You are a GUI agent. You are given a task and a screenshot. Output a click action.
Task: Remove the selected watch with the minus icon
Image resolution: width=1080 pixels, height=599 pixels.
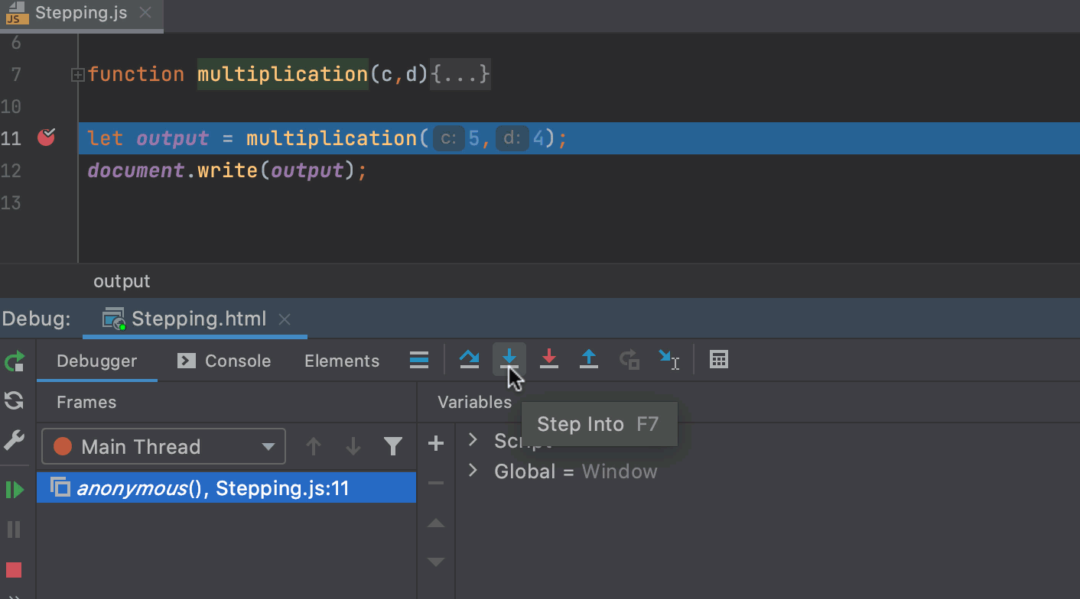point(436,483)
